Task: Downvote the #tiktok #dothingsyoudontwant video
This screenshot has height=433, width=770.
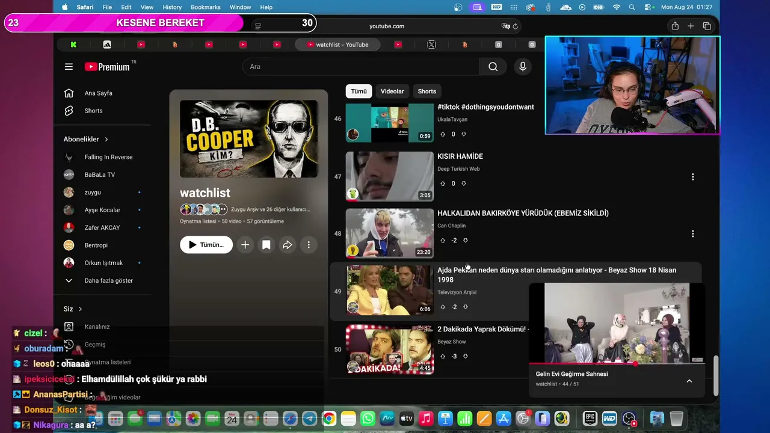Action: 464,134
